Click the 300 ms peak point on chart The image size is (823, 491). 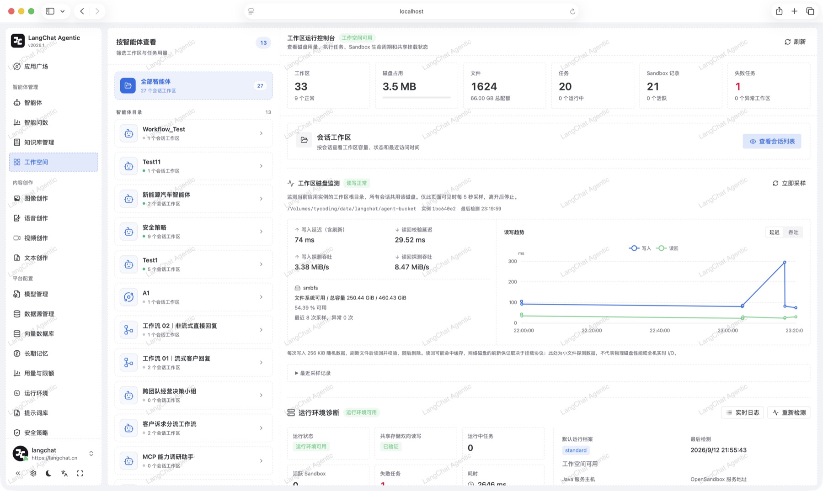(785, 262)
